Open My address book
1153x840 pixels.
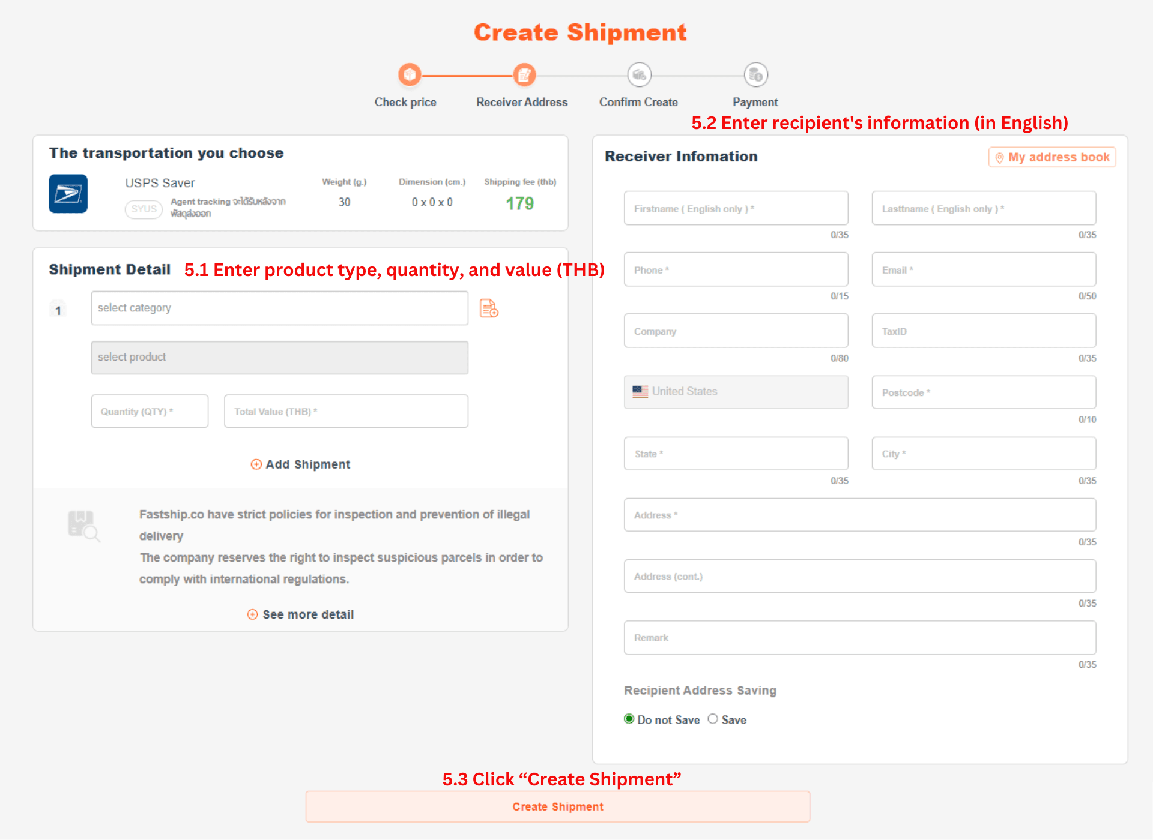click(1052, 157)
